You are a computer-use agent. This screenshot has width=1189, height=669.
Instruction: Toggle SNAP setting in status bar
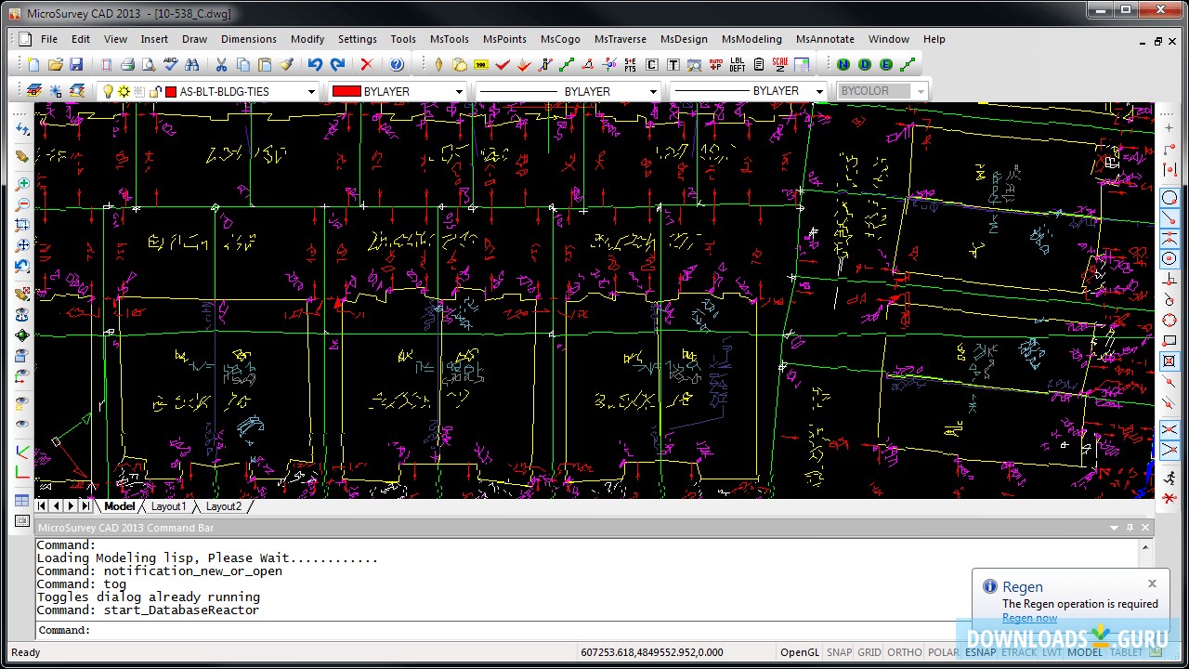[839, 652]
